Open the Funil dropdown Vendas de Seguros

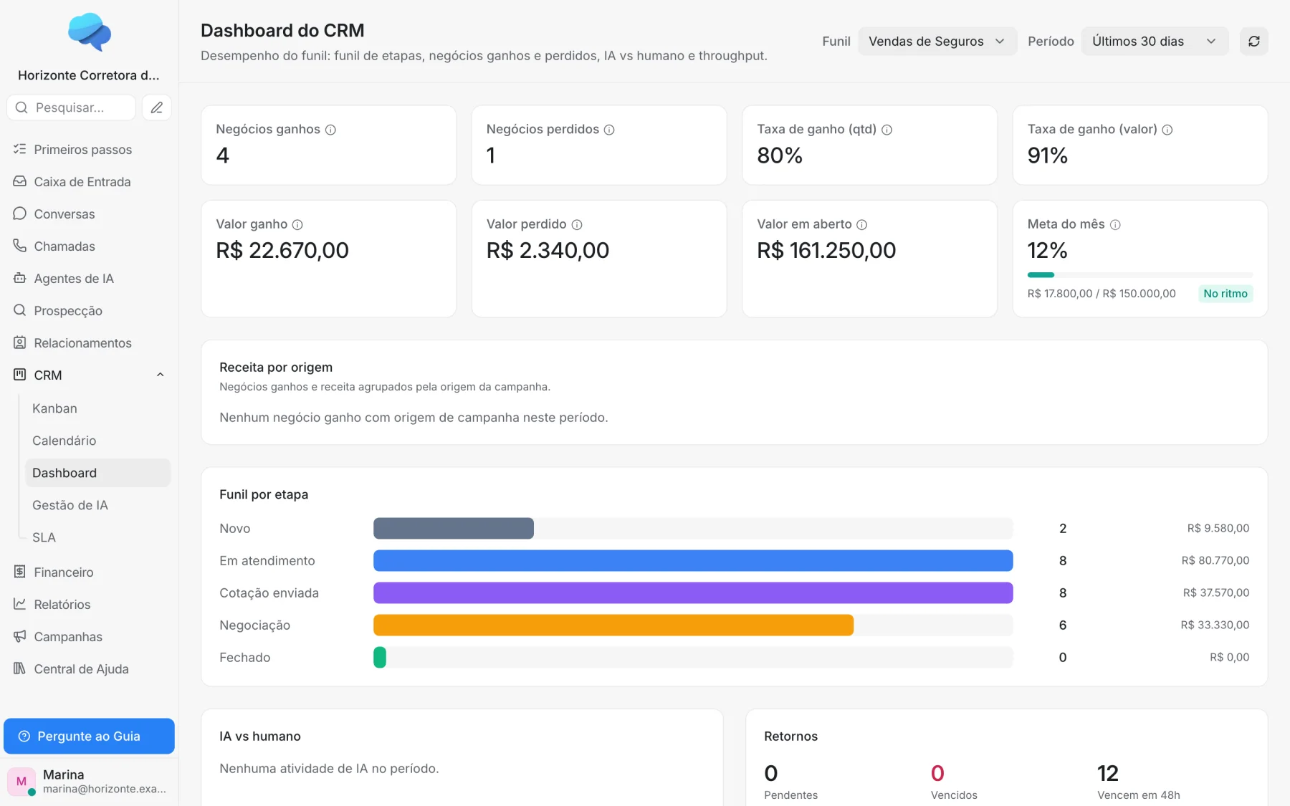[x=937, y=42]
